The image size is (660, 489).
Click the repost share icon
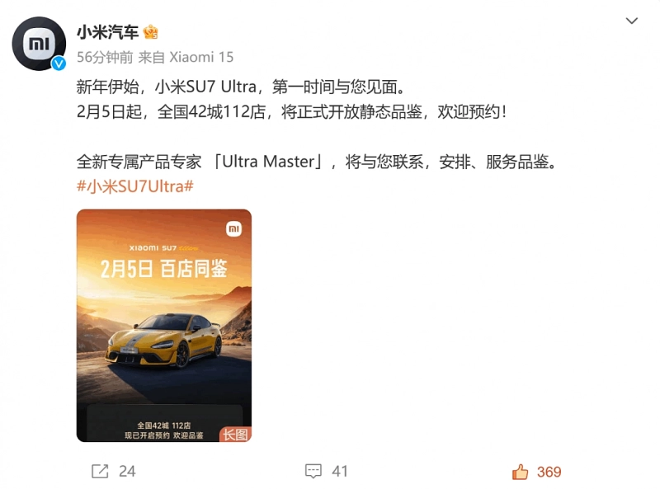(100, 472)
